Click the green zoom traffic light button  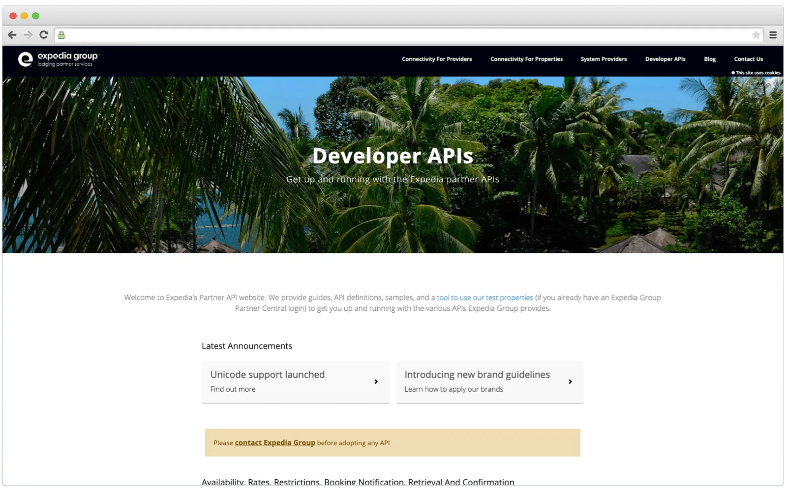pos(35,15)
